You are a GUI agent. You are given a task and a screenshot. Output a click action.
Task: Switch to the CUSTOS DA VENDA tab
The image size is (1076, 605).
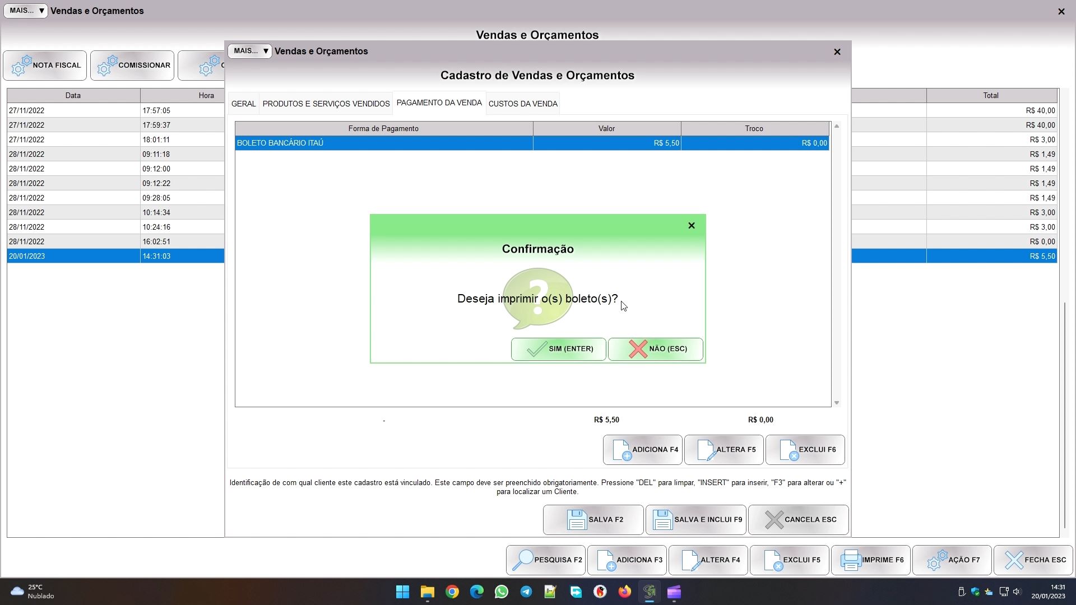tap(522, 104)
